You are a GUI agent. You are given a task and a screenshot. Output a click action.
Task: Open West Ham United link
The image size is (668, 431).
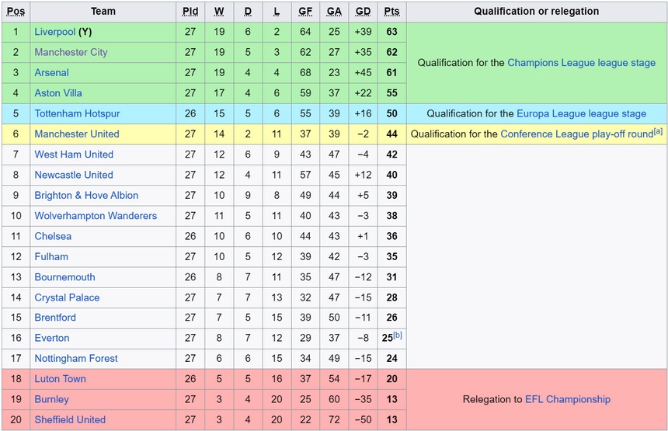tap(74, 155)
